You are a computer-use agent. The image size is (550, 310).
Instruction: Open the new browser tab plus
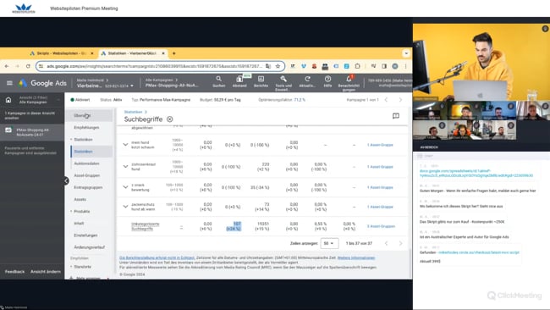[x=173, y=53]
